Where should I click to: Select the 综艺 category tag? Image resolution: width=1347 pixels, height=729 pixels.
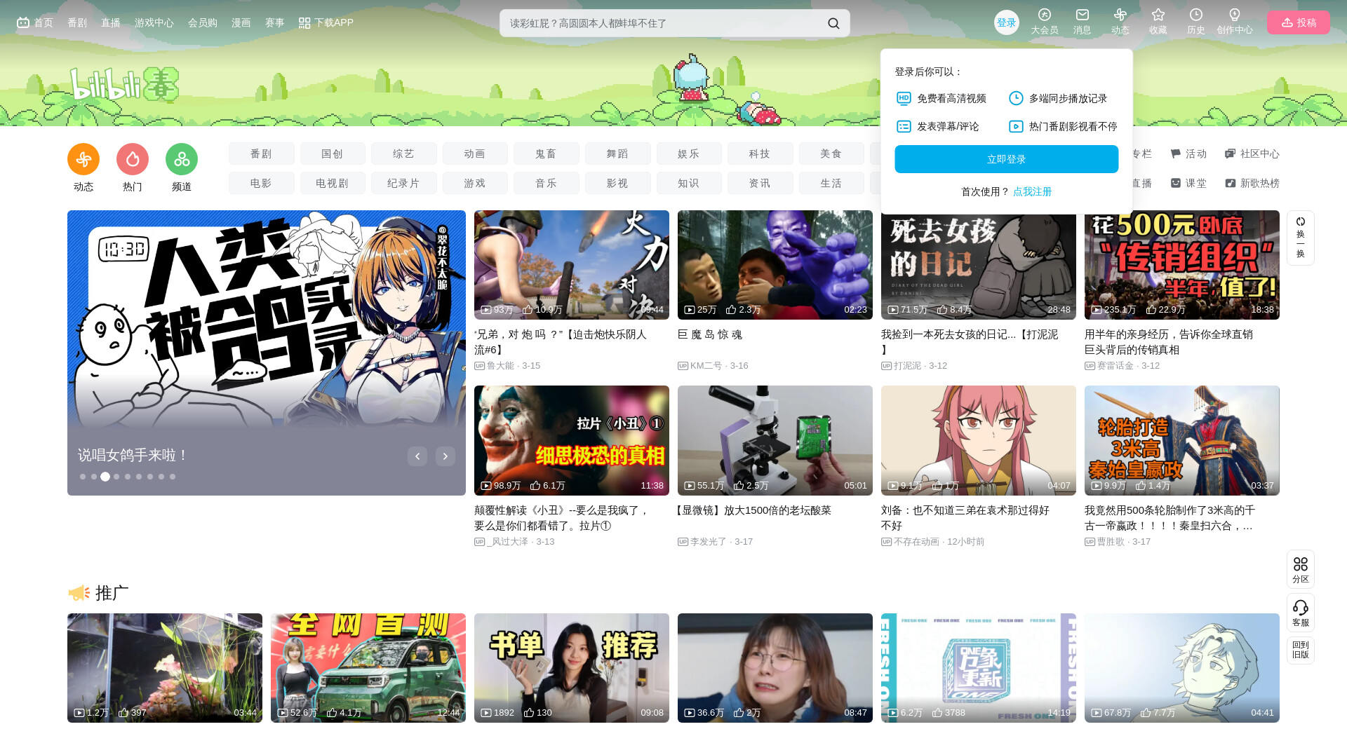coord(404,154)
